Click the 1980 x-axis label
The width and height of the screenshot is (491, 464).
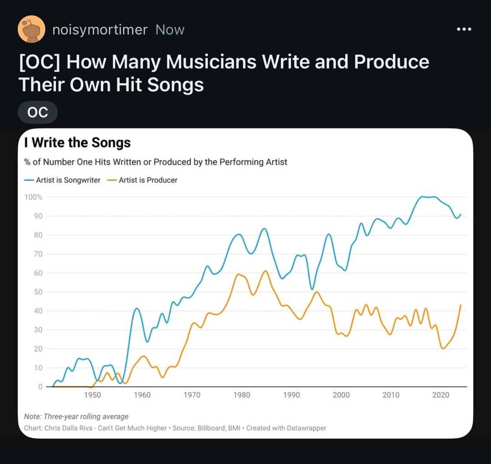point(242,395)
